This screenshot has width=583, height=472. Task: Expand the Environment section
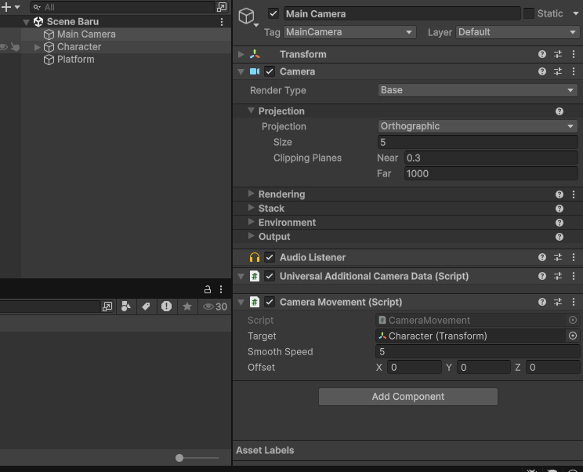tap(251, 222)
